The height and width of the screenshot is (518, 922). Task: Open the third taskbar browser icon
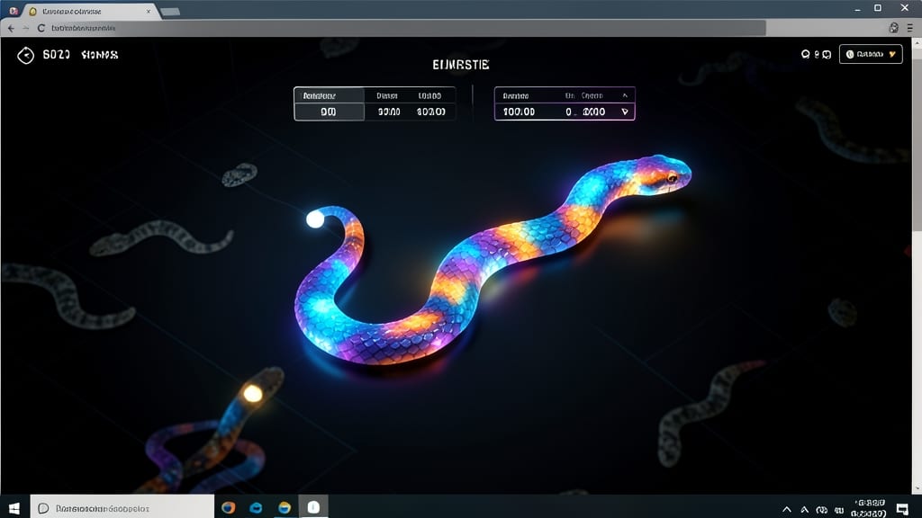[285, 508]
